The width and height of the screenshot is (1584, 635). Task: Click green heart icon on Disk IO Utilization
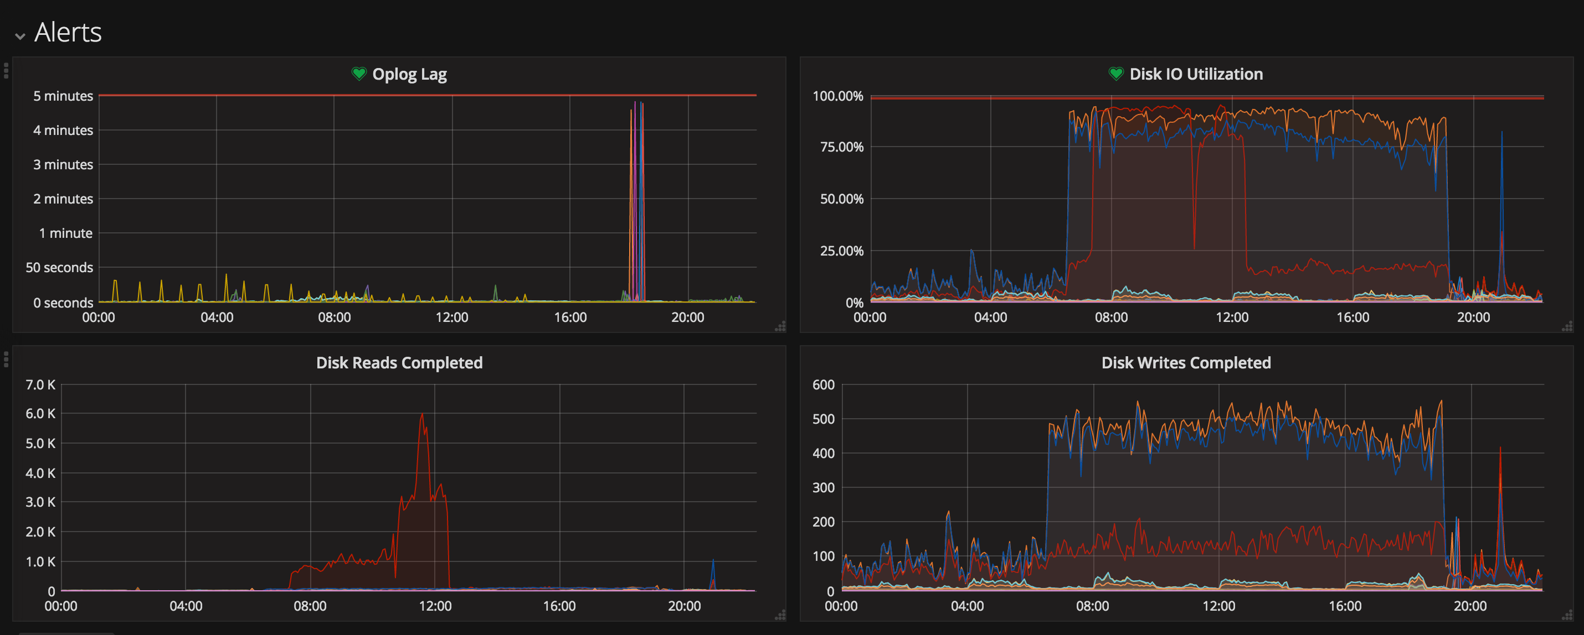(x=1115, y=74)
